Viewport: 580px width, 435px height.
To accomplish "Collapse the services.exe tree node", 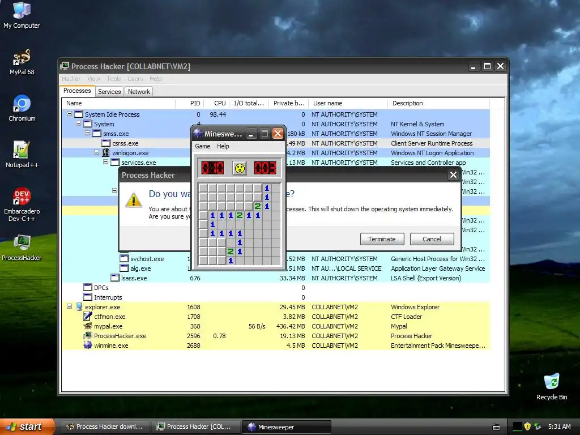I will pyautogui.click(x=106, y=162).
